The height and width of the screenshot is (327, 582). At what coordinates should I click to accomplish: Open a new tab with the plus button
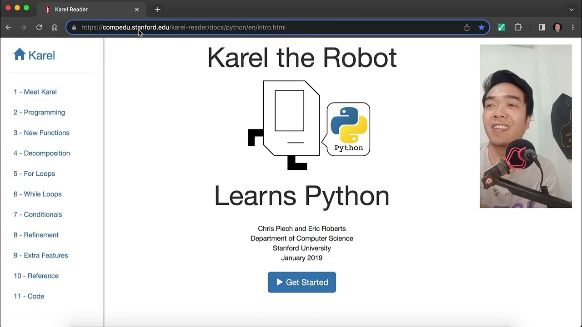click(158, 9)
